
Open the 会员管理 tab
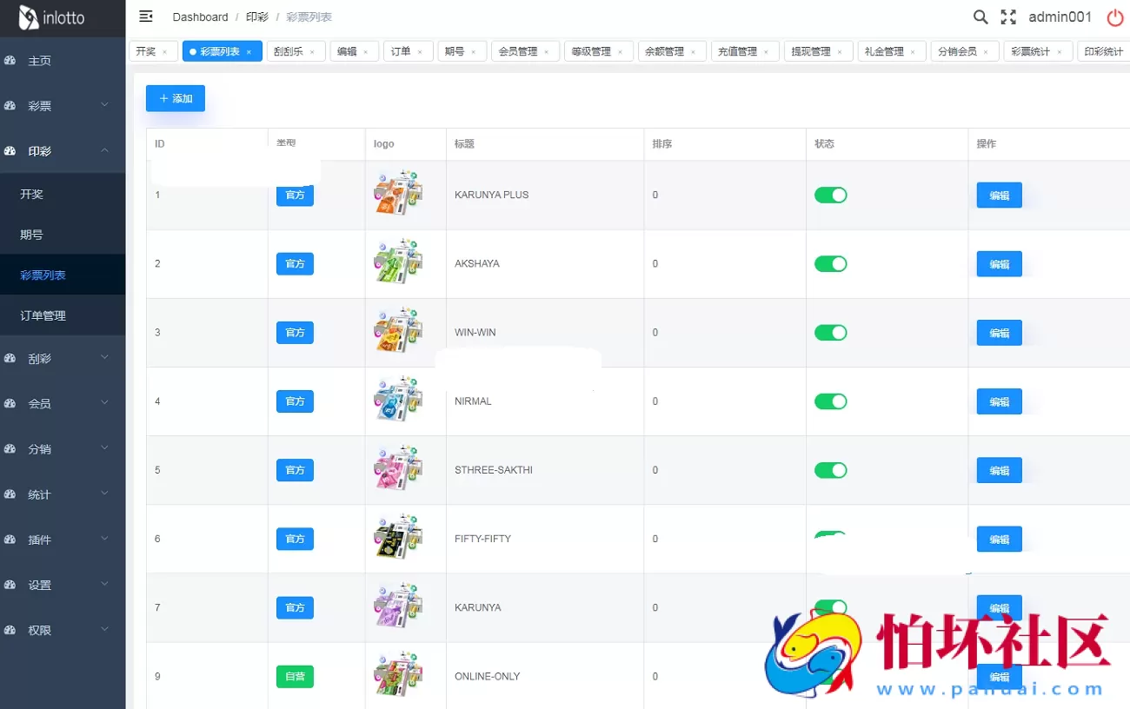point(520,50)
